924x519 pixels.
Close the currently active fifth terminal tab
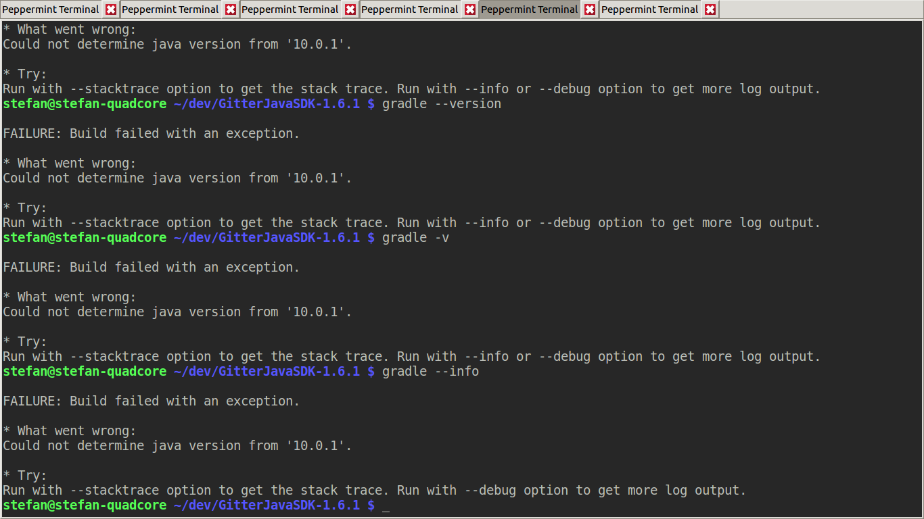coord(590,9)
